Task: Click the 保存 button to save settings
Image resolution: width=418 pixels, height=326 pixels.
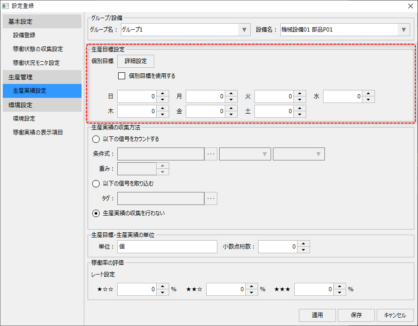Action: click(356, 315)
